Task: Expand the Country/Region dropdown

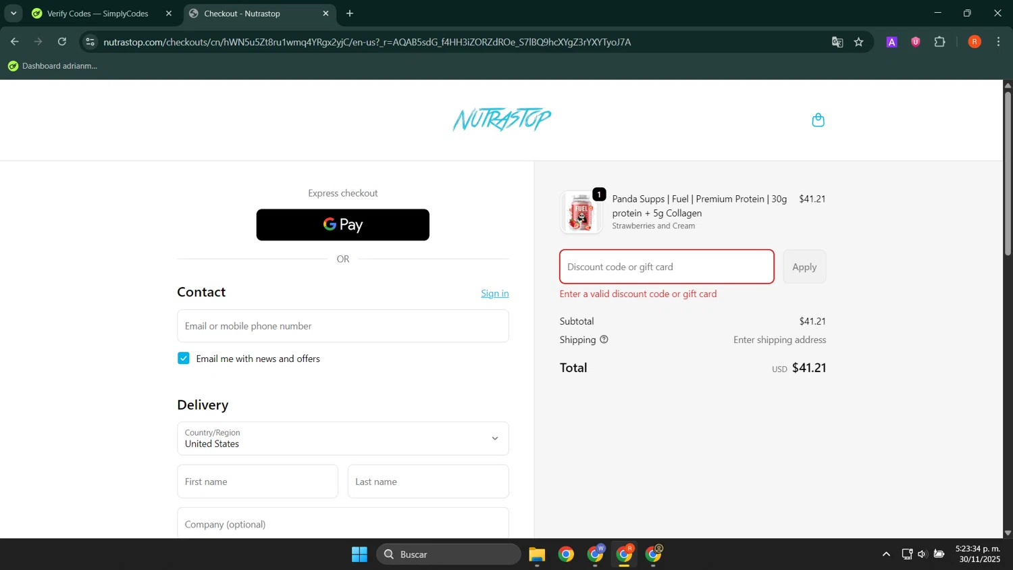Action: coord(343,438)
